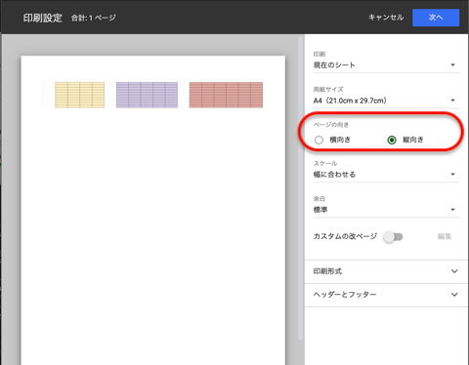Select the 横向き landscape radio button

click(x=319, y=140)
